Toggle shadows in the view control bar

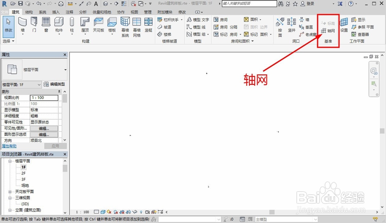[x=115, y=212]
